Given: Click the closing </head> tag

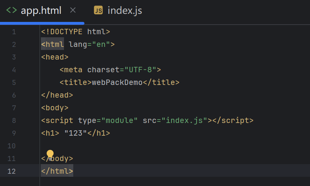Looking at the screenshot, I should pos(57,95).
